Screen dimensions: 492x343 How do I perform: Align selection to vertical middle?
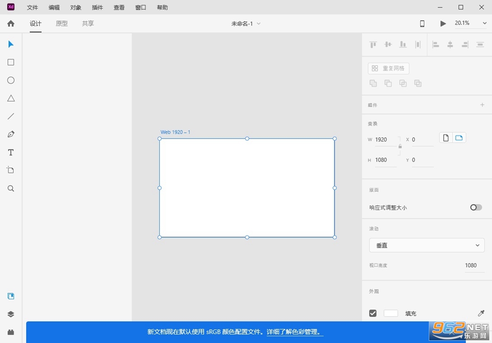click(388, 45)
